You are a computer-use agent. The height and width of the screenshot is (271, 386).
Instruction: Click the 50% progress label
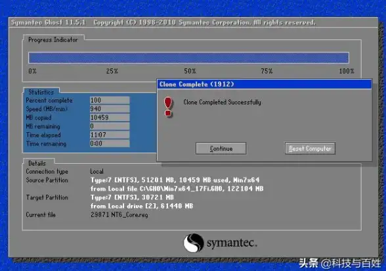coord(190,71)
